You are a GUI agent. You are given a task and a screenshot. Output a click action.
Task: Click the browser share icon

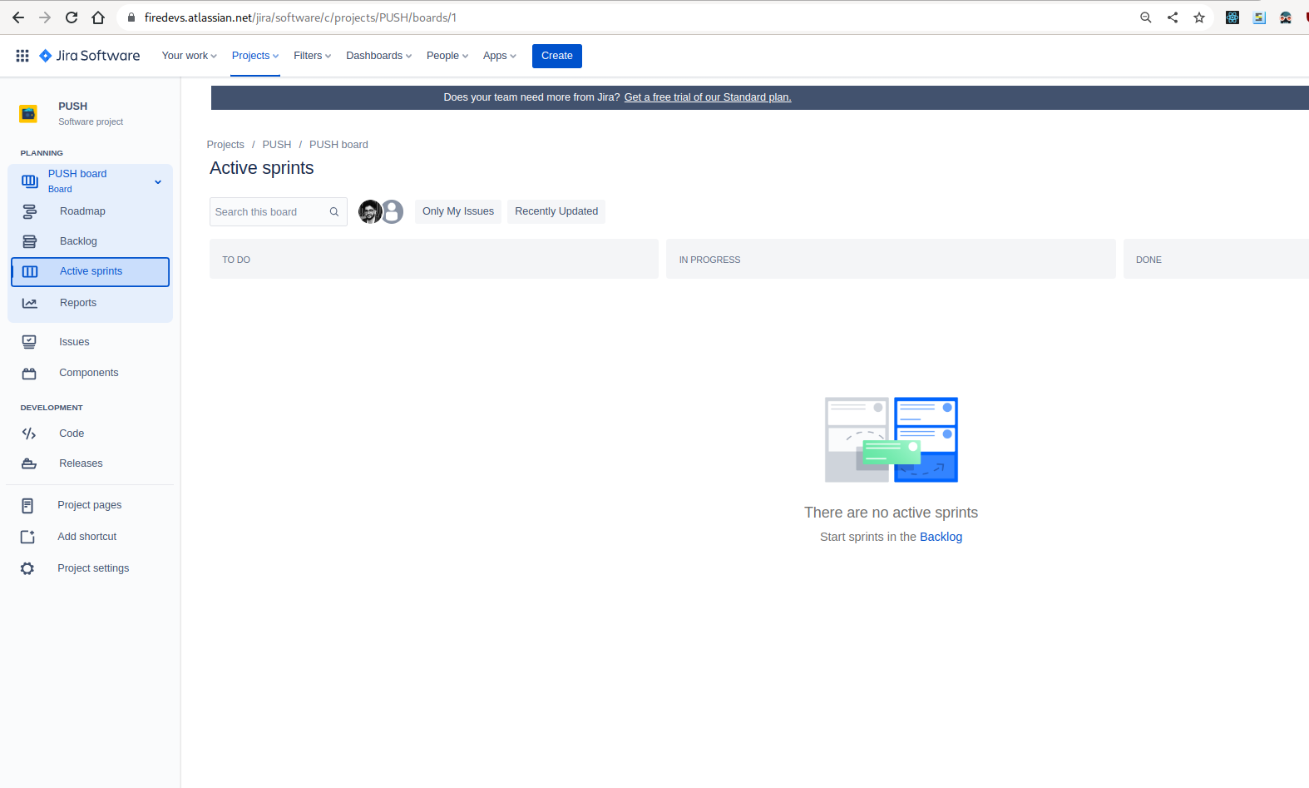pos(1173,17)
